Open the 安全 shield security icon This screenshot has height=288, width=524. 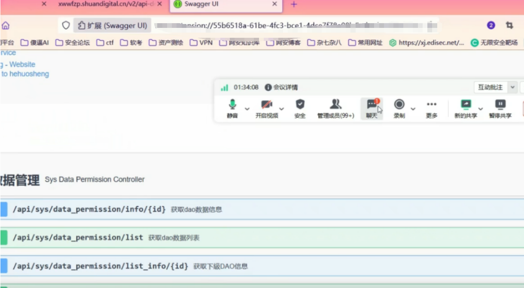(x=300, y=108)
